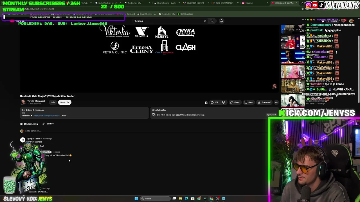The width and height of the screenshot is (360, 202).
Task: Launch Microsoft Edge from taskbar
Action: [186, 199]
